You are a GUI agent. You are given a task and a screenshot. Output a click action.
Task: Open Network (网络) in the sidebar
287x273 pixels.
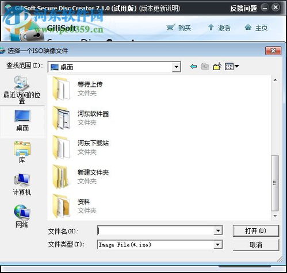pyautogui.click(x=22, y=216)
